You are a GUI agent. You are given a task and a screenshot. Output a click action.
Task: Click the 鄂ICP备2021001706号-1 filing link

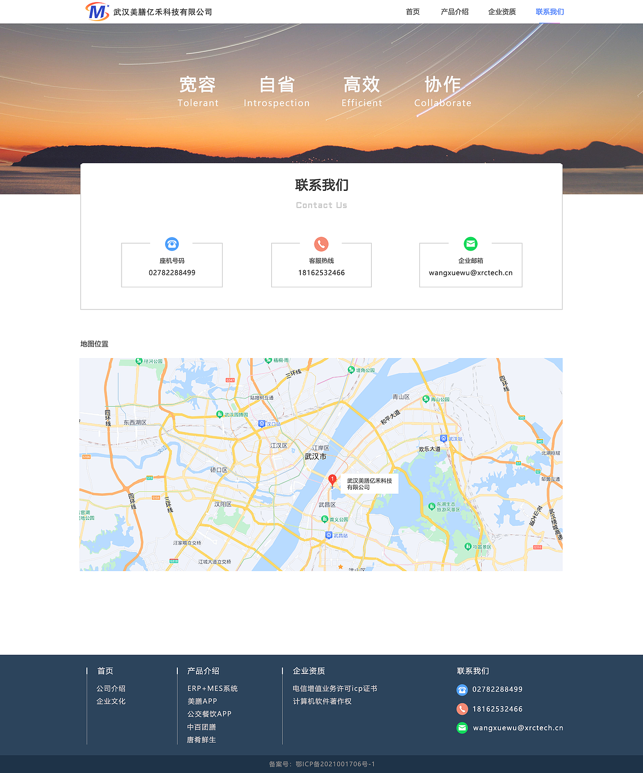[334, 764]
